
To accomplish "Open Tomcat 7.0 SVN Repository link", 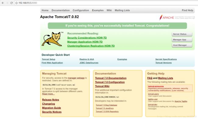I will click(x=107, y=112).
